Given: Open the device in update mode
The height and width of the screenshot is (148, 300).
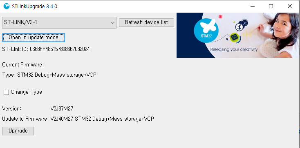Looking at the screenshot, I should [x=34, y=38].
